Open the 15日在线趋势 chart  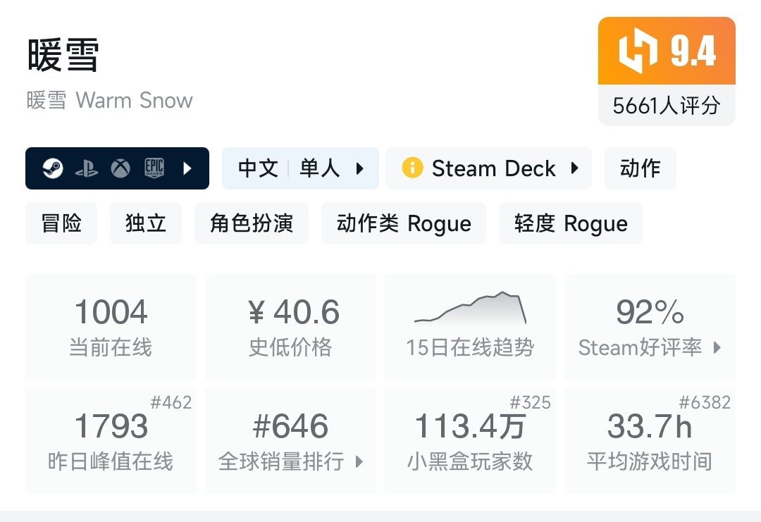(470, 325)
